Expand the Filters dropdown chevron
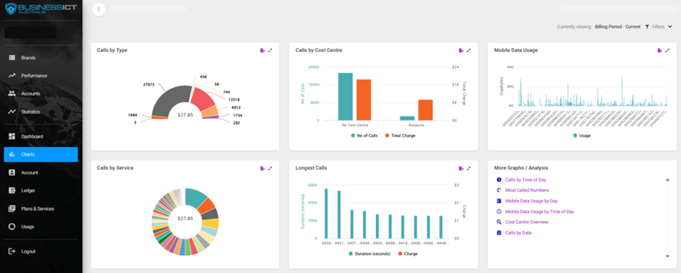Screen dimensions: 681x273 (669, 27)
